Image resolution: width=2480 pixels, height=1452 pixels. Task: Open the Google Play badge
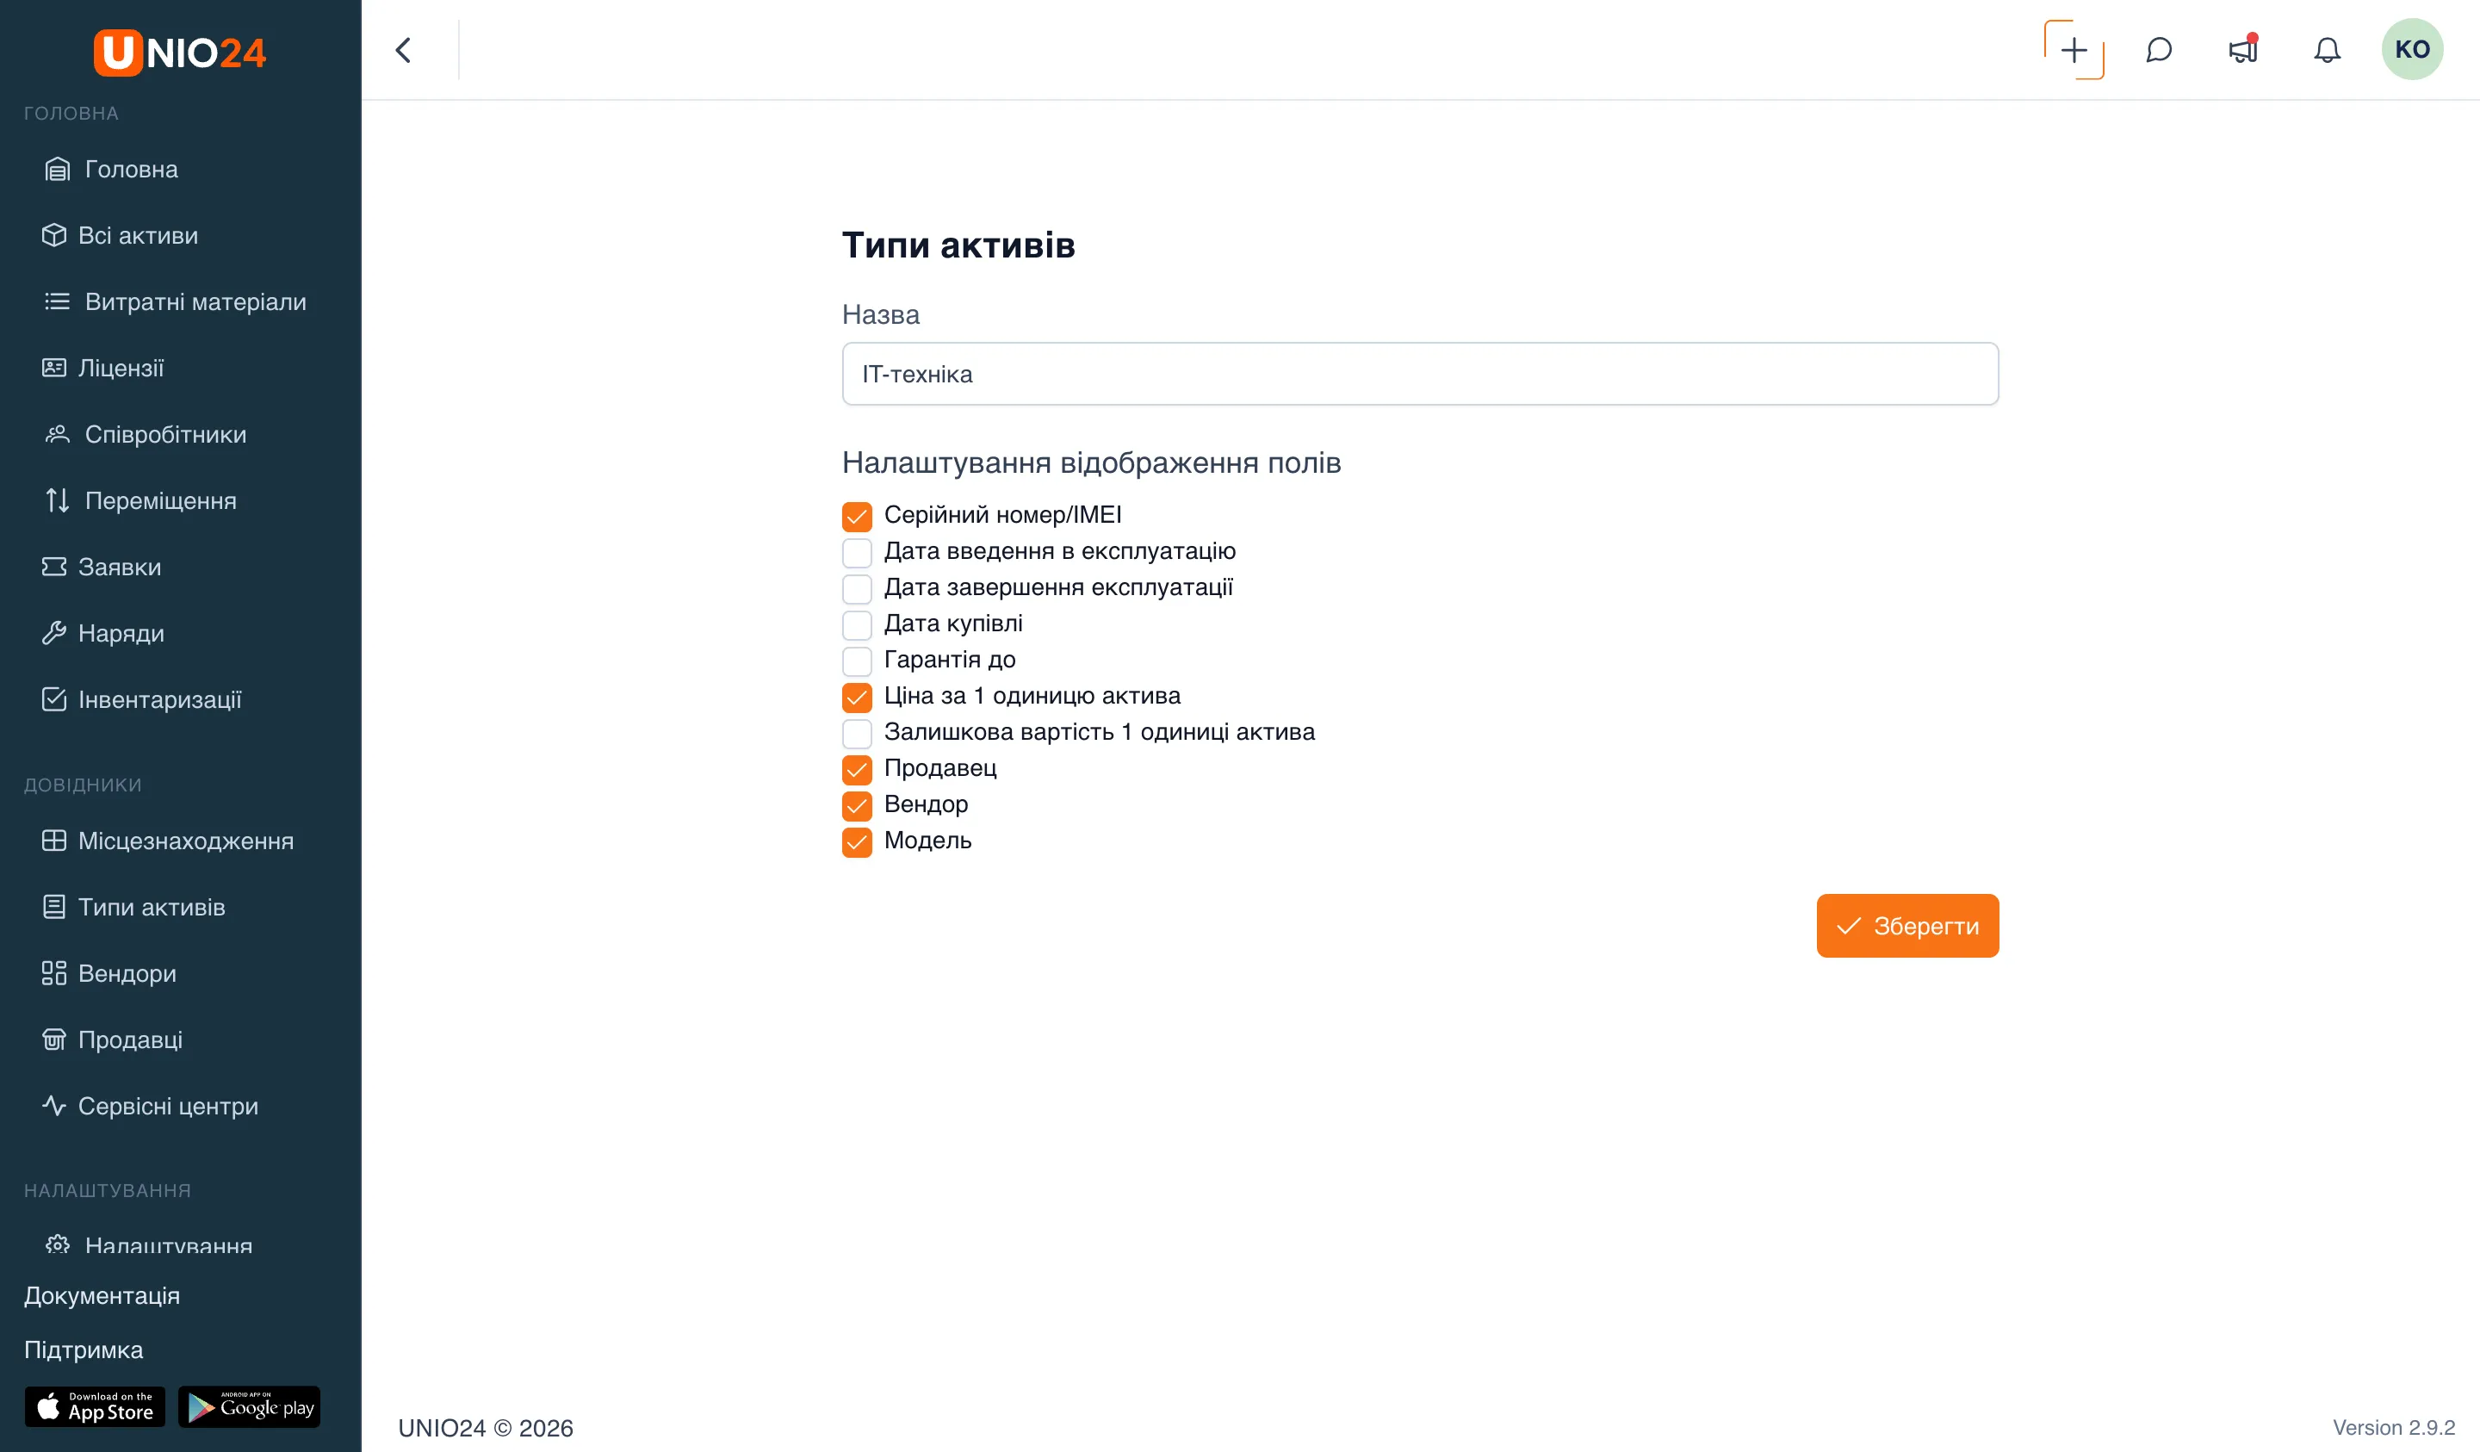pos(250,1406)
